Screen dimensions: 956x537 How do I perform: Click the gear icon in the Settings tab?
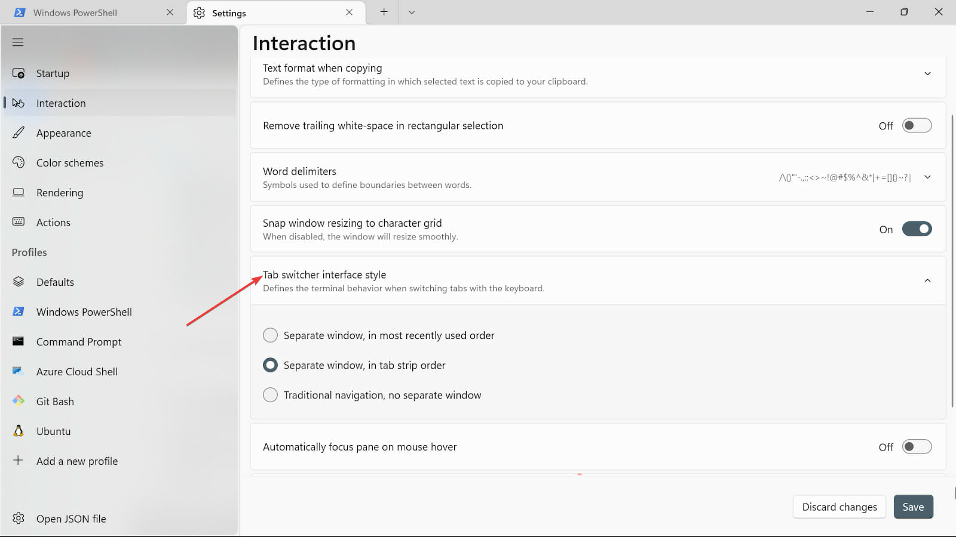199,13
